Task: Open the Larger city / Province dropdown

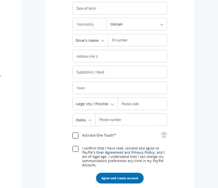Action: coord(95,104)
